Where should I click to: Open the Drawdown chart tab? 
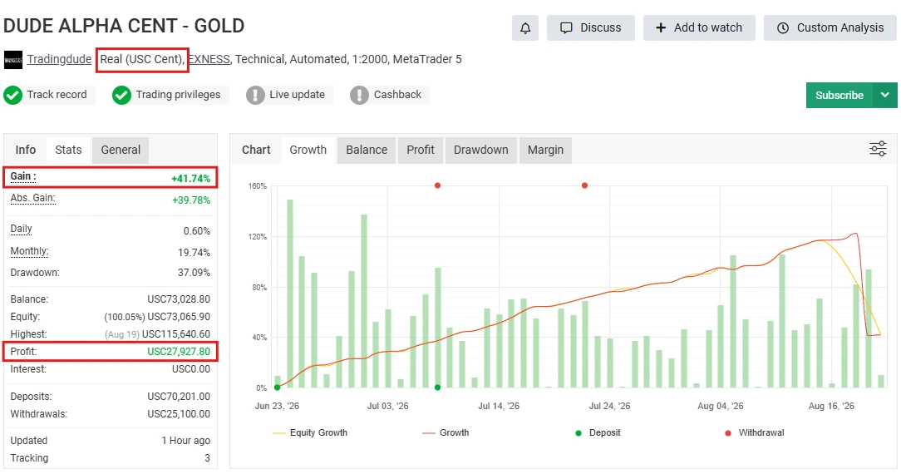coord(481,150)
